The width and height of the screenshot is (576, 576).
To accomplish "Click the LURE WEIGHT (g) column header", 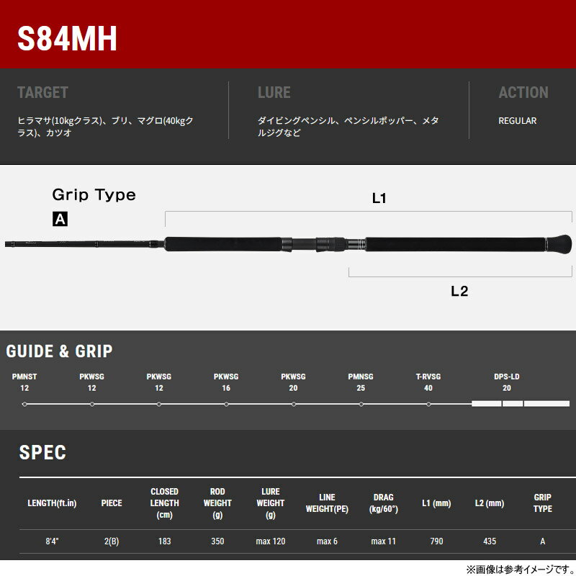I will click(271, 503).
